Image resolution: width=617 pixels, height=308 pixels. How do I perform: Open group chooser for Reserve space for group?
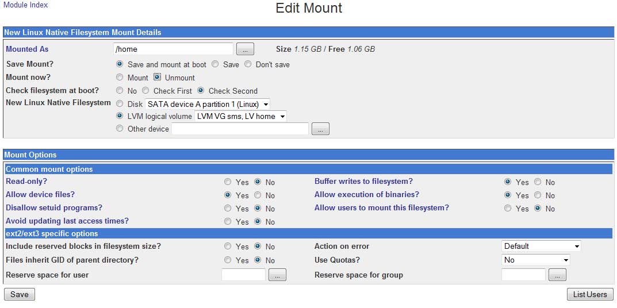click(x=557, y=275)
